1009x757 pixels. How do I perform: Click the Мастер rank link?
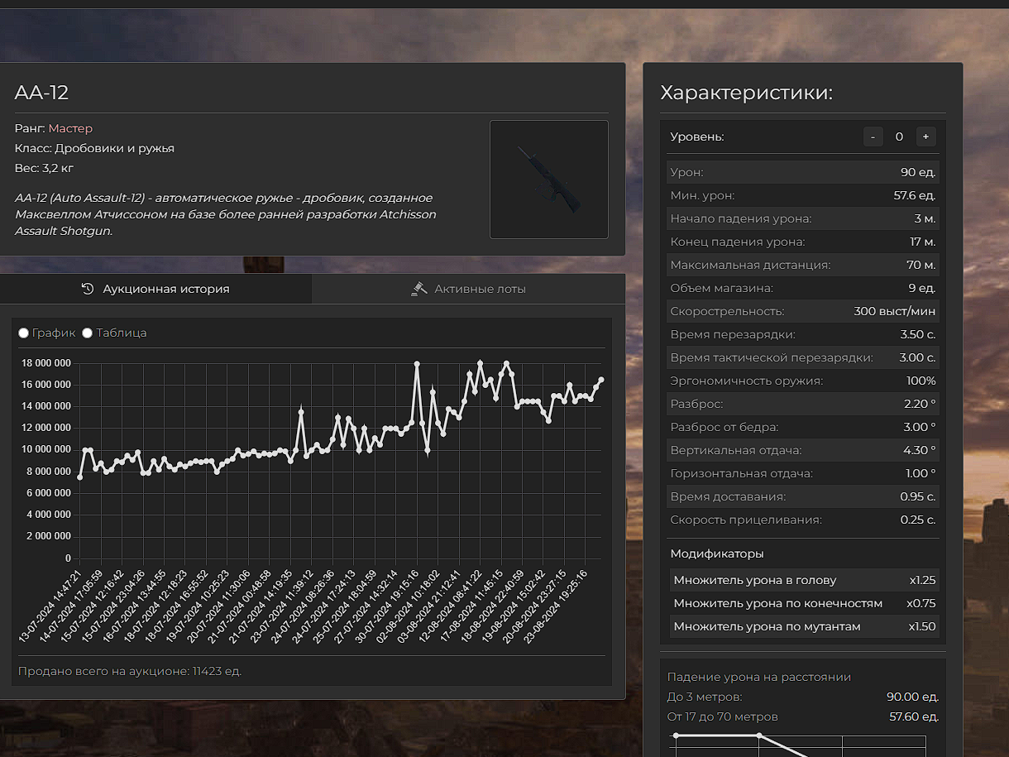tap(70, 128)
